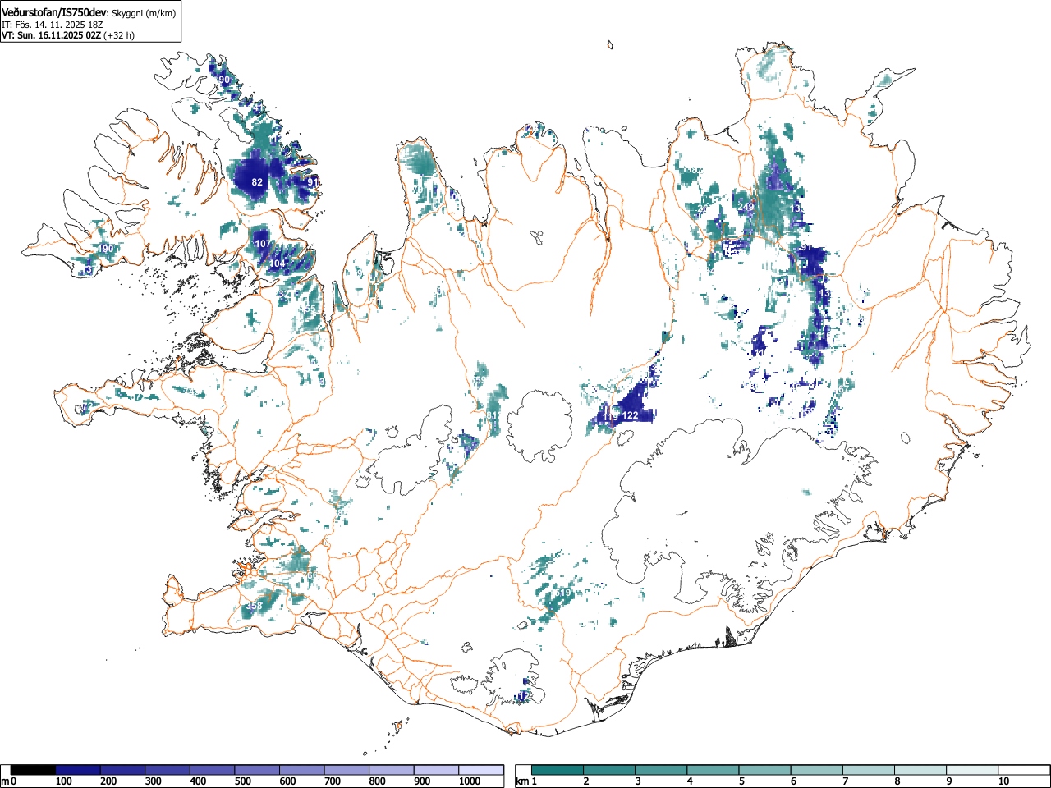Click the 2–3 km legend swatch
The height and width of the screenshot is (788, 1051).
point(609,770)
